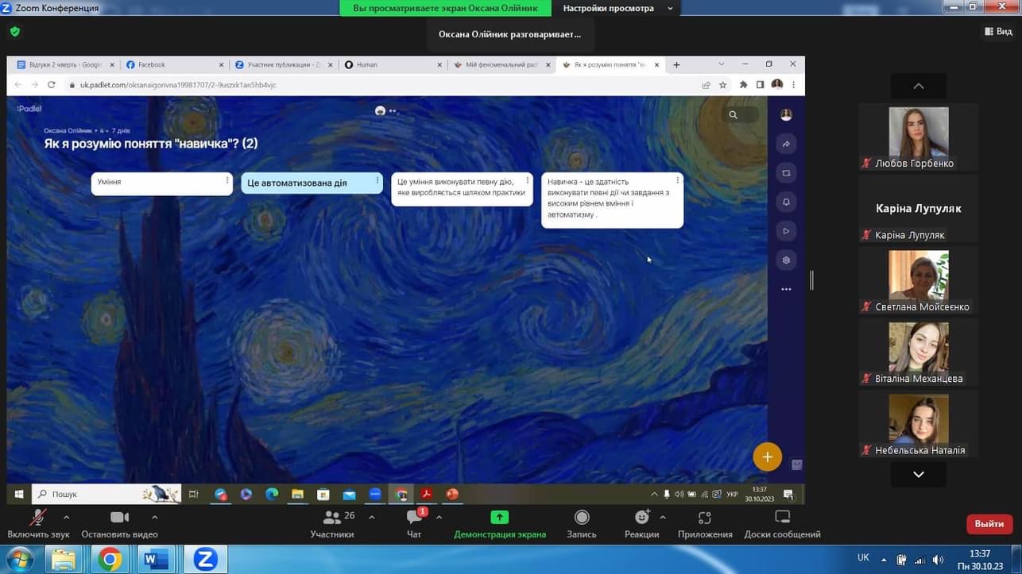Click the Padlet notifications bell icon

786,202
